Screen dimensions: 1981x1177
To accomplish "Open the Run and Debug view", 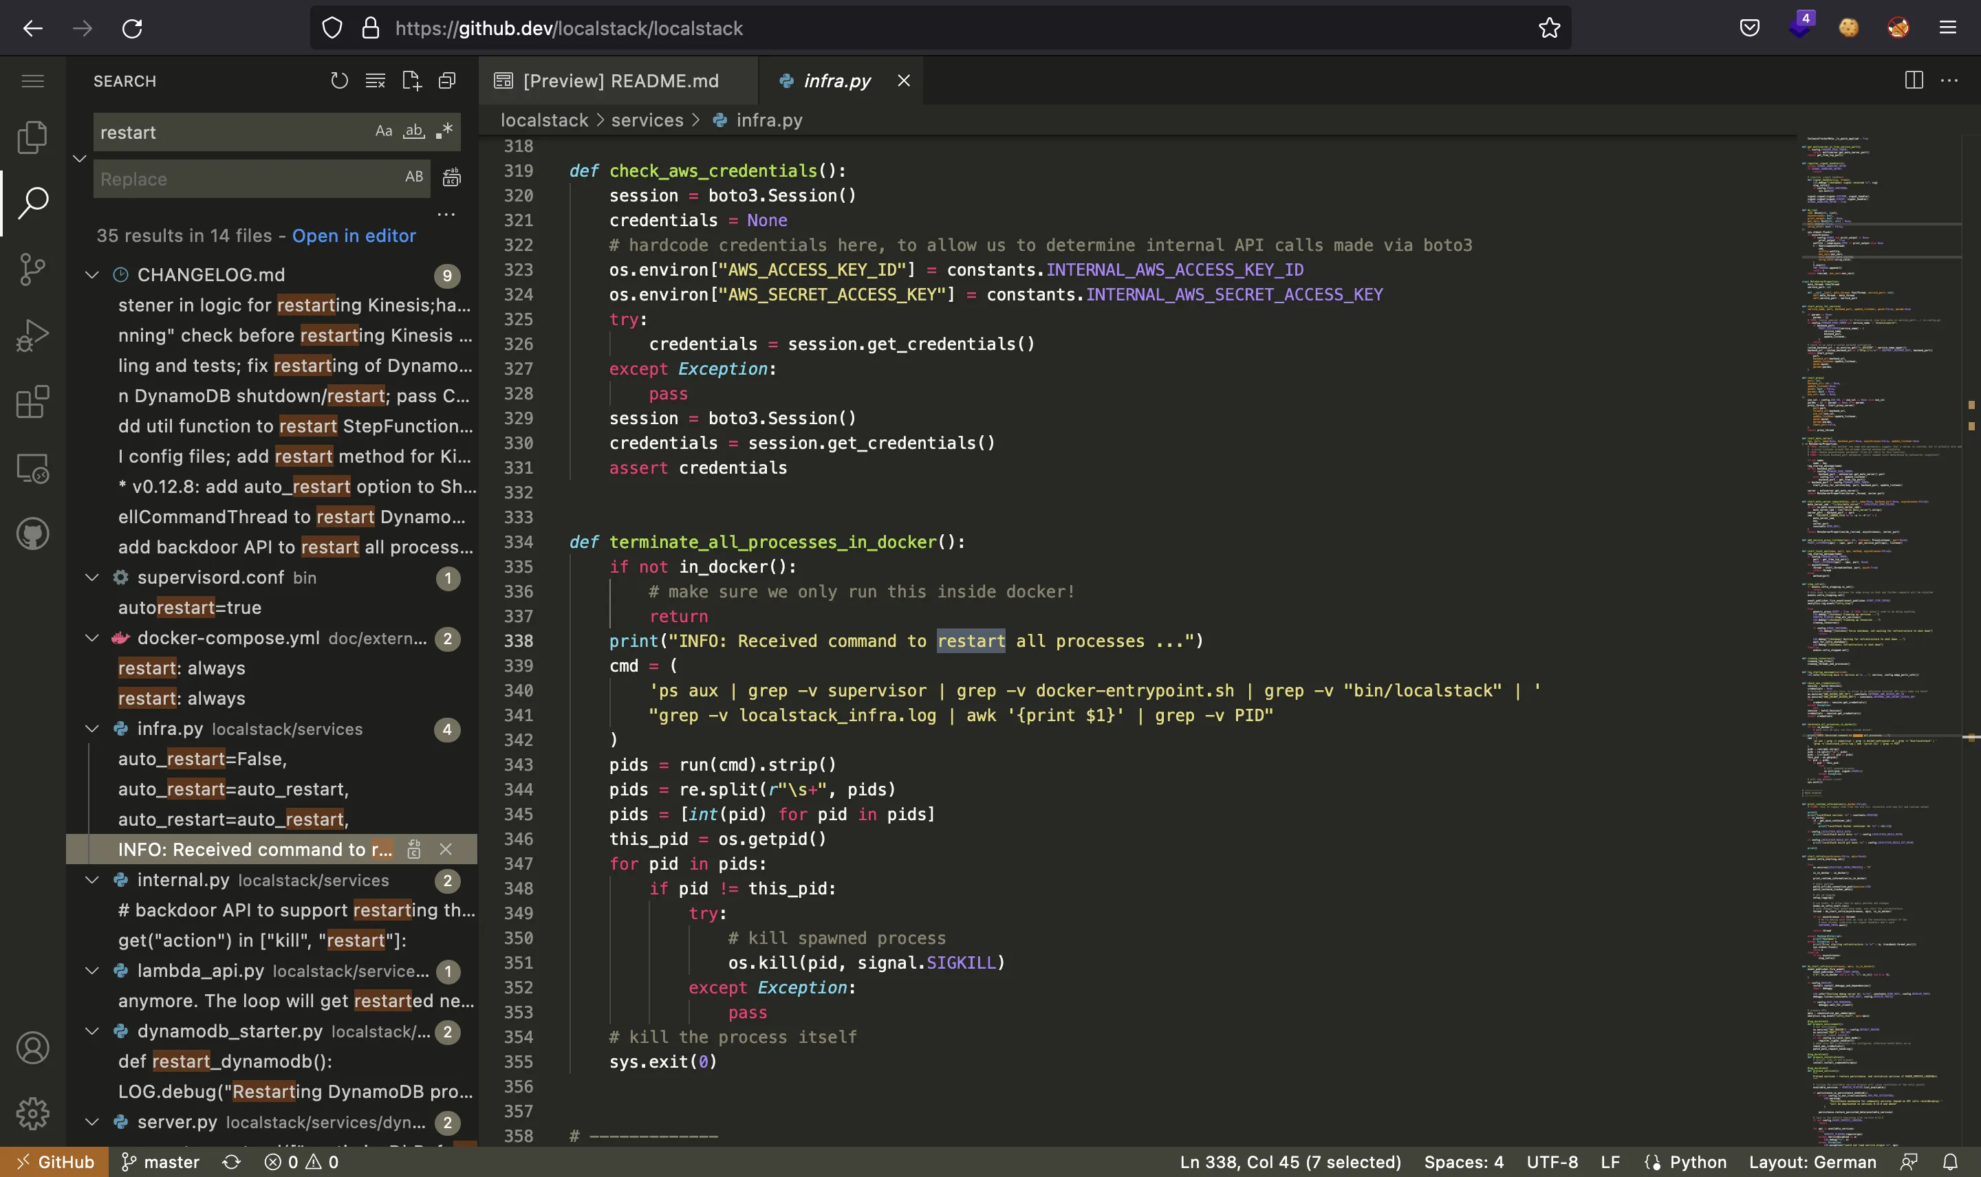I will (32, 335).
